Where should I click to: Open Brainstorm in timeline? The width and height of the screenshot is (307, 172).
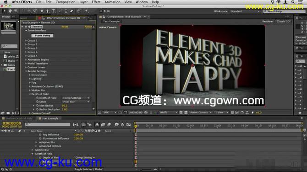point(116,124)
